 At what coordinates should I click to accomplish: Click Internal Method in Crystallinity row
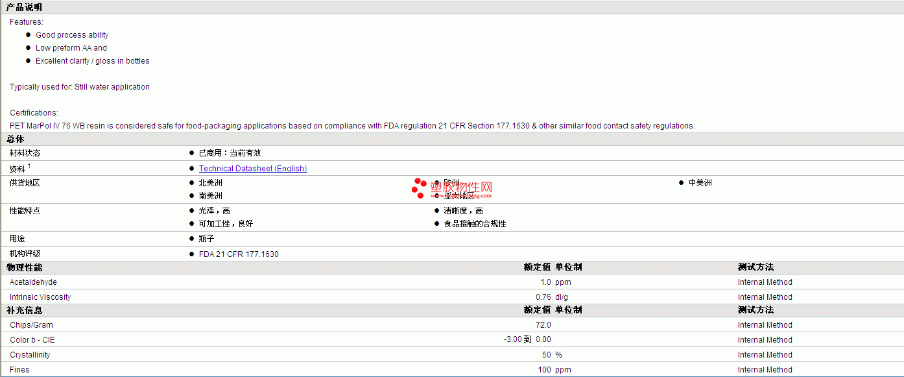(x=765, y=355)
